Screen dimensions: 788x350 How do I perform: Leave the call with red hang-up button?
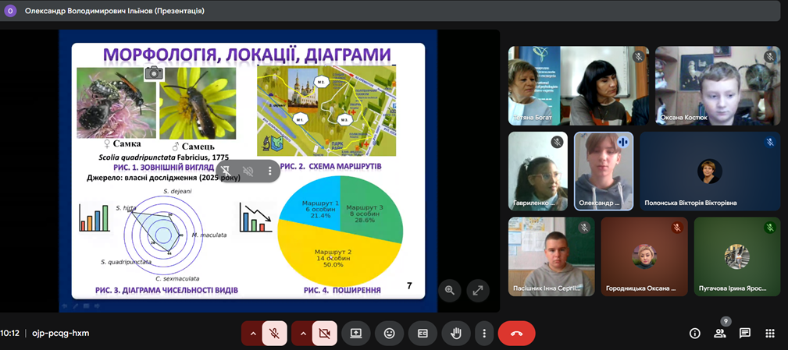(x=516, y=333)
